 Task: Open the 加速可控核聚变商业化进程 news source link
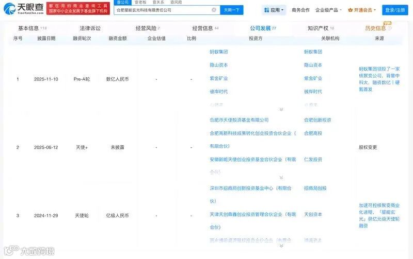click(x=379, y=215)
